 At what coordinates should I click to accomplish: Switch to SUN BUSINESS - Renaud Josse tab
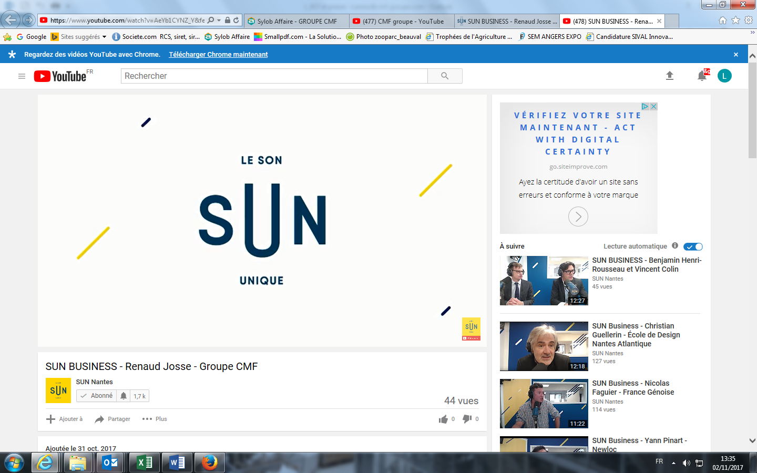coord(507,21)
